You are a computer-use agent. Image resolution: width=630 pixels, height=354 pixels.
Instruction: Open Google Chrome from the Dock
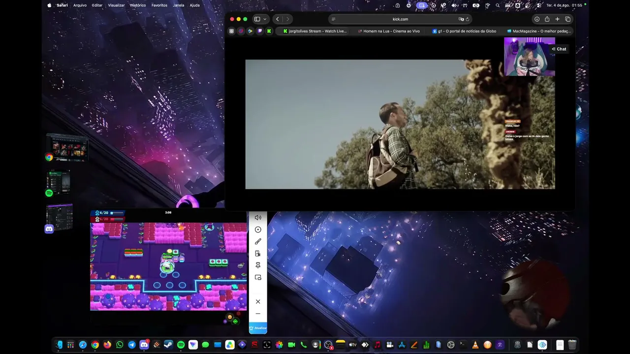click(x=95, y=345)
